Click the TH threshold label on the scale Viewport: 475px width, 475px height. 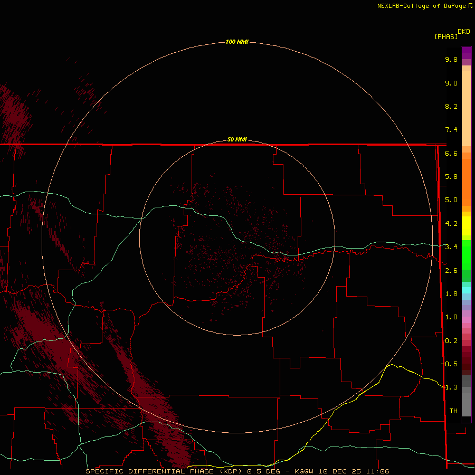[x=453, y=411]
